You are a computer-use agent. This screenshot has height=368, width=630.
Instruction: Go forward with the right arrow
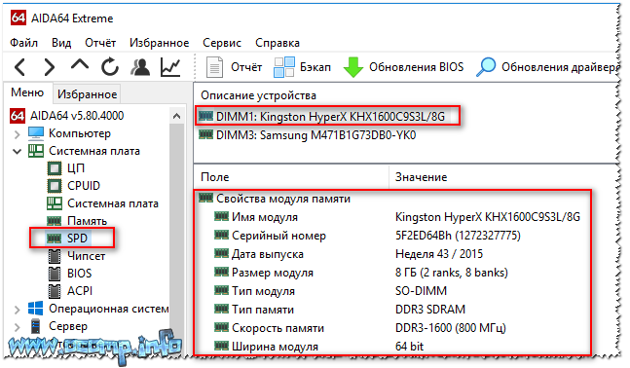[x=49, y=67]
